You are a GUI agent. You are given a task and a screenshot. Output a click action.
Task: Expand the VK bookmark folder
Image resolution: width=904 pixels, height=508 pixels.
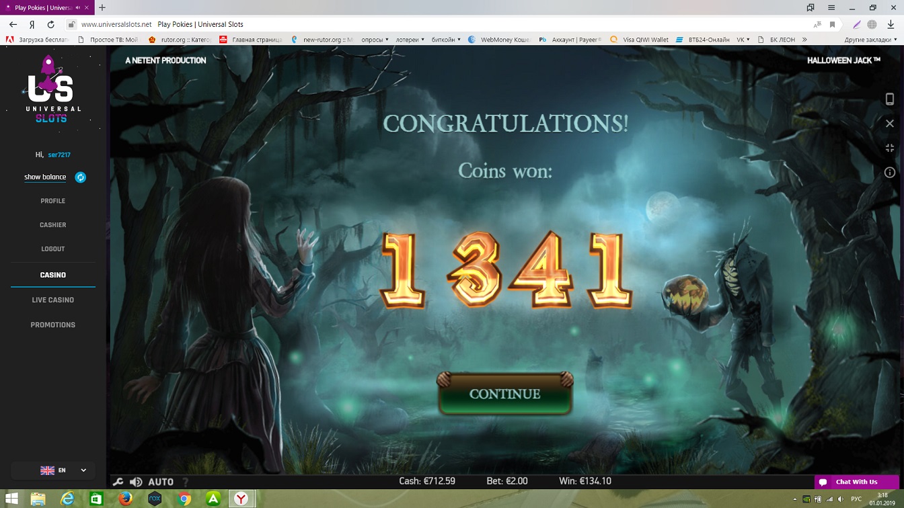pos(743,40)
